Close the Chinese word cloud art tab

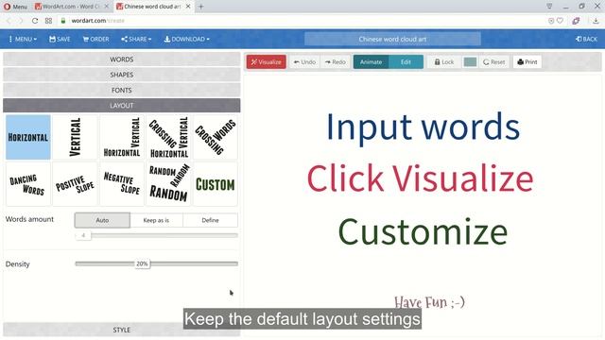pos(188,7)
